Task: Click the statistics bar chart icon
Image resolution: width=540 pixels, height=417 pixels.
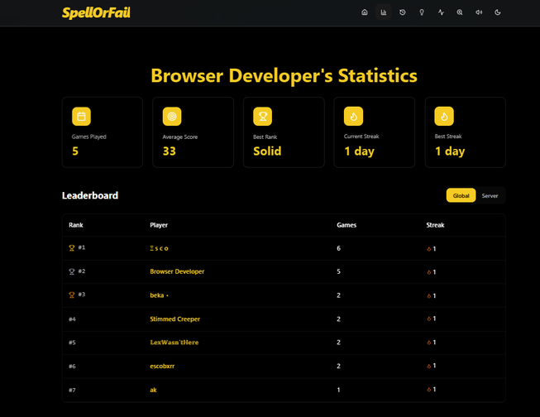Action: point(384,12)
